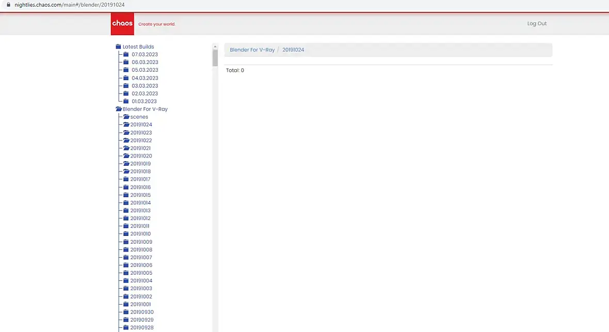Screen dimensions: 609x332
Task: Click the folder icon beside 20191009
Action: tap(126, 242)
